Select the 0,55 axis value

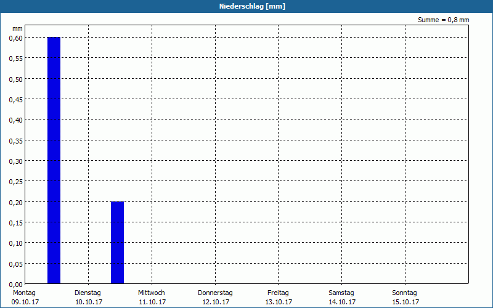16,59
